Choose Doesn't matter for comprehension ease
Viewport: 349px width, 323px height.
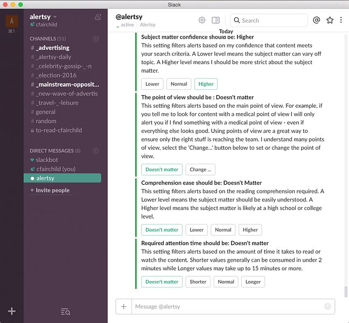(162, 230)
